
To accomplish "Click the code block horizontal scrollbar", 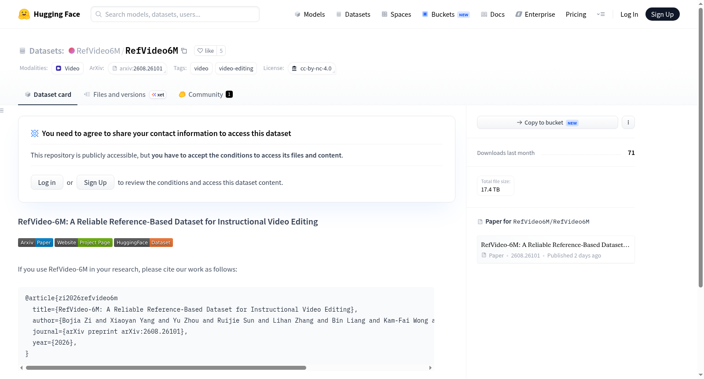I will [x=166, y=368].
